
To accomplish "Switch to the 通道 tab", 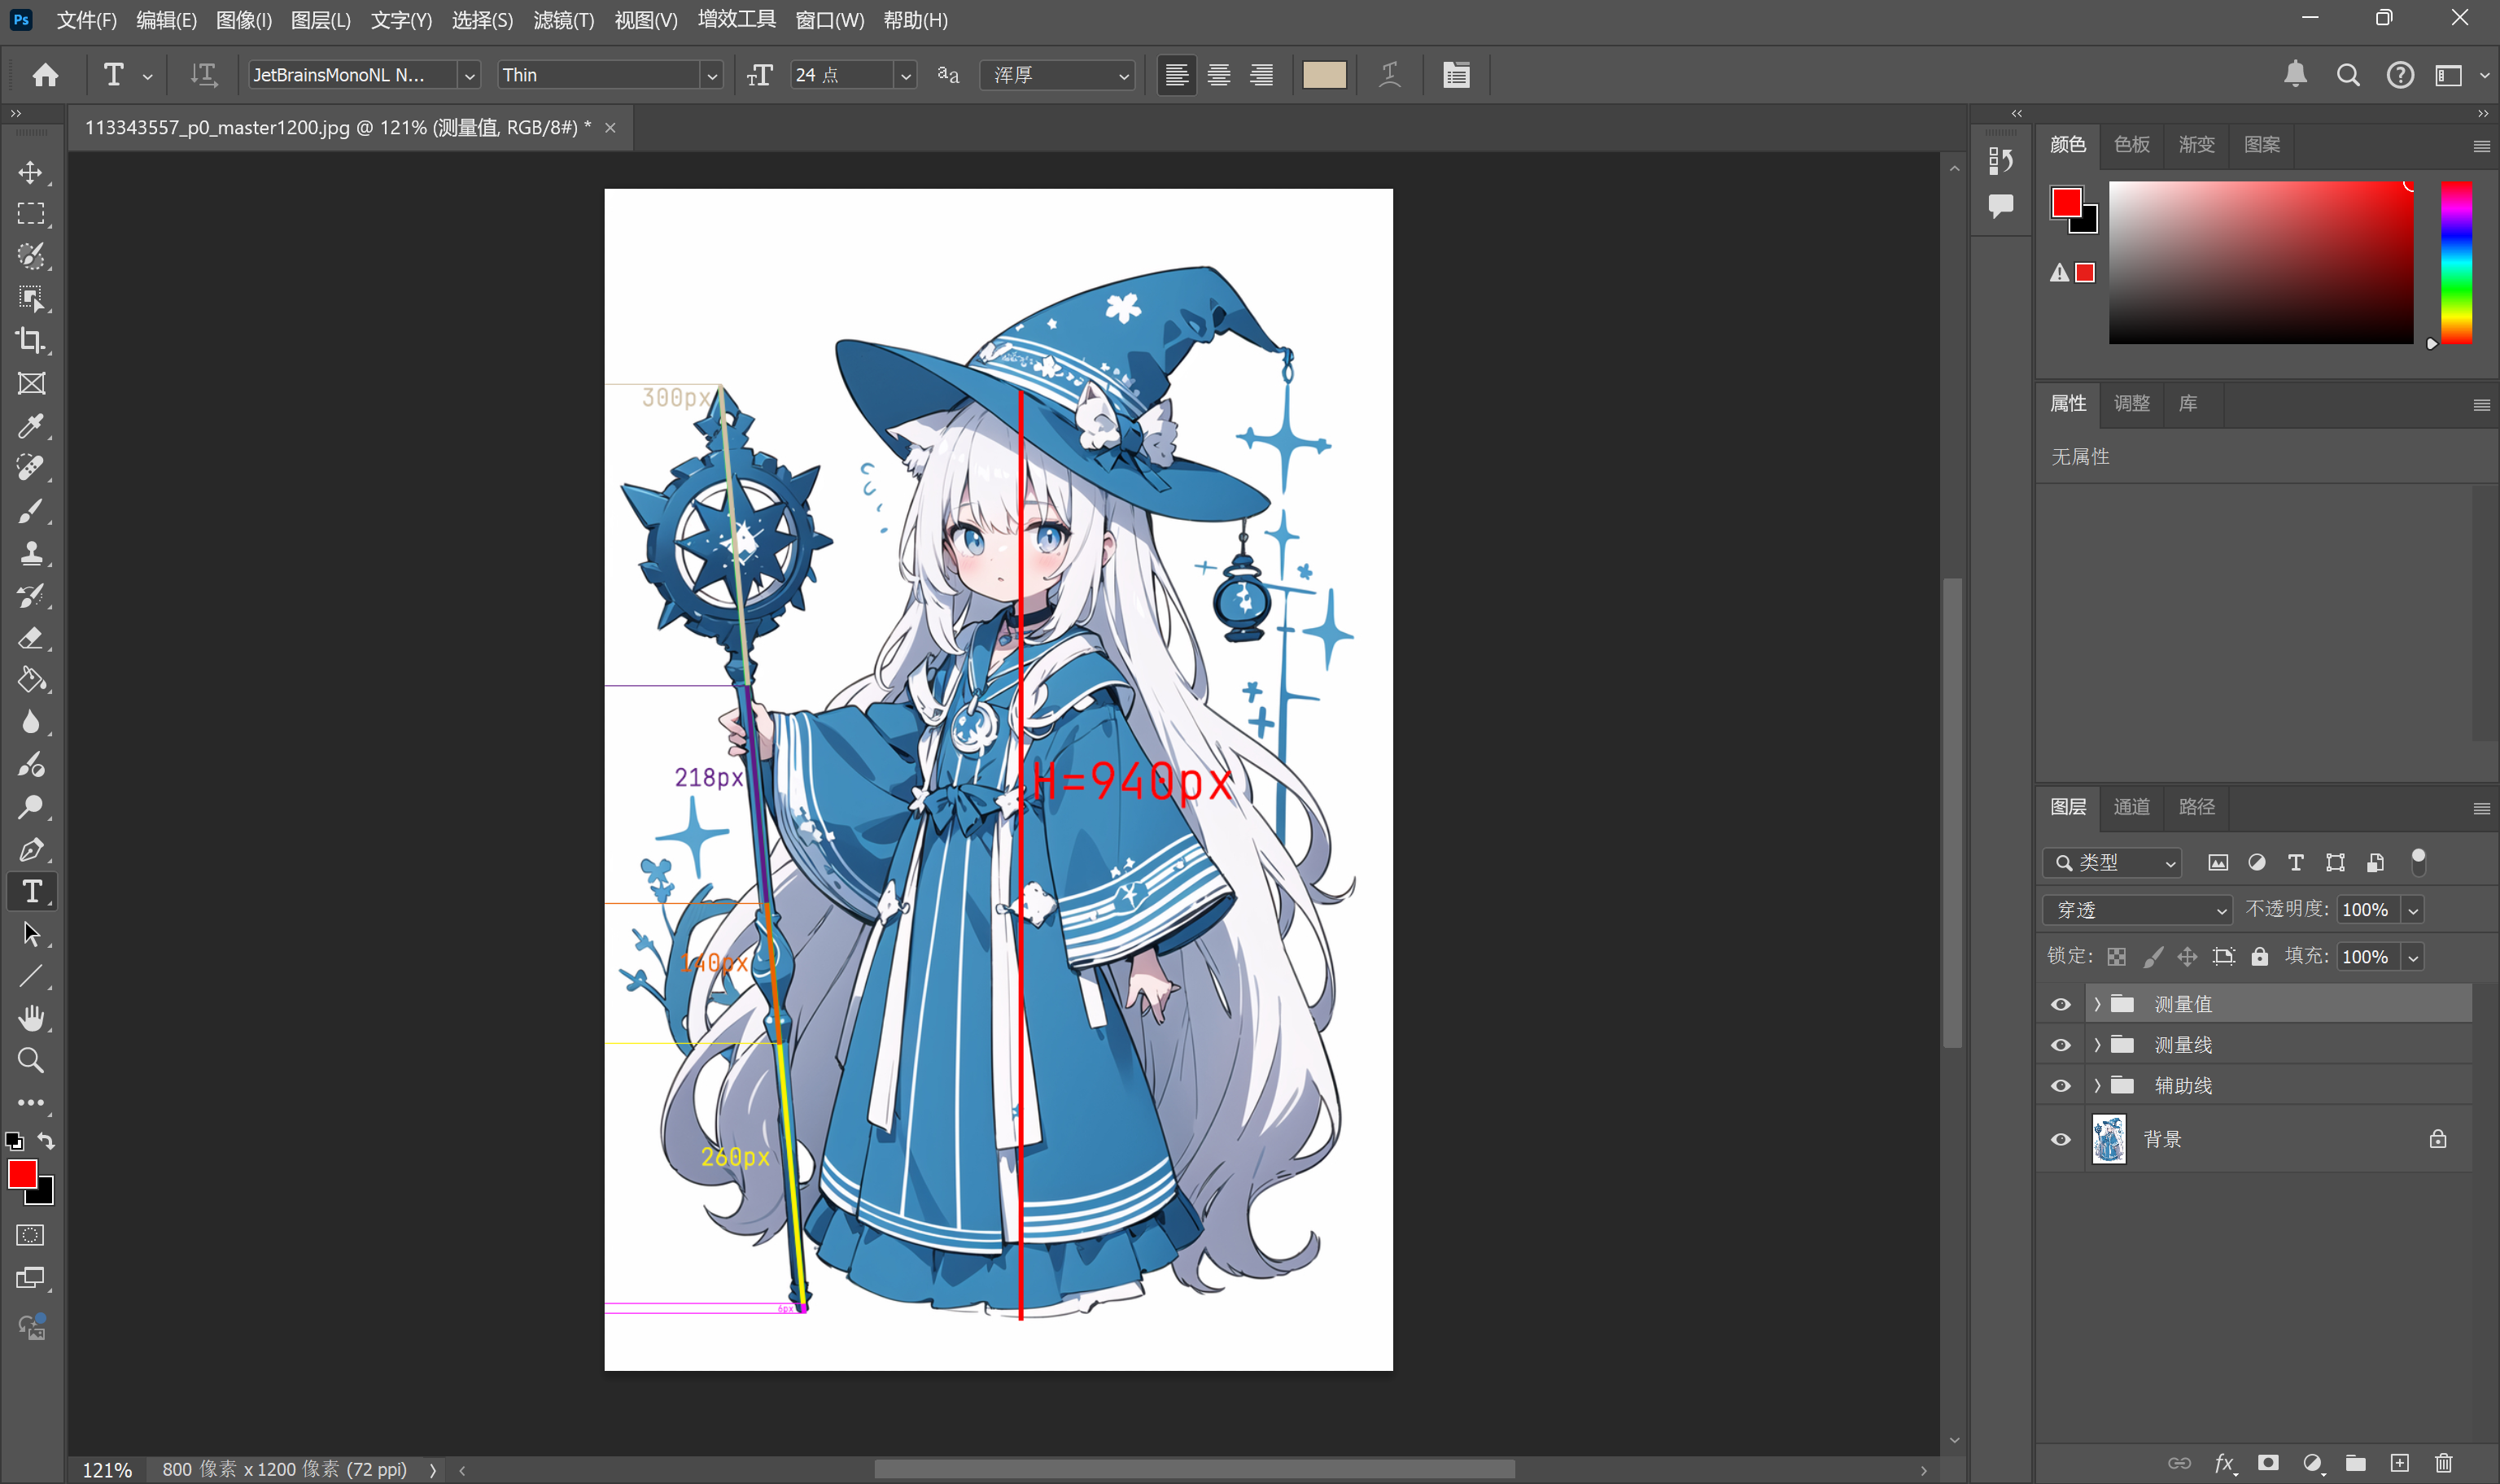I will coord(2131,807).
